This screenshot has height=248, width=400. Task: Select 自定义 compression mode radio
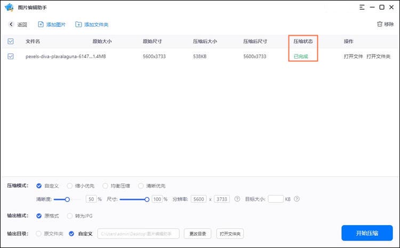39,186
